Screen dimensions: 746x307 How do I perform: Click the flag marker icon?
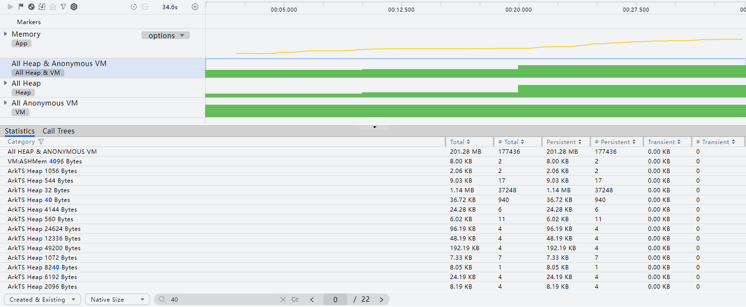click(21, 7)
